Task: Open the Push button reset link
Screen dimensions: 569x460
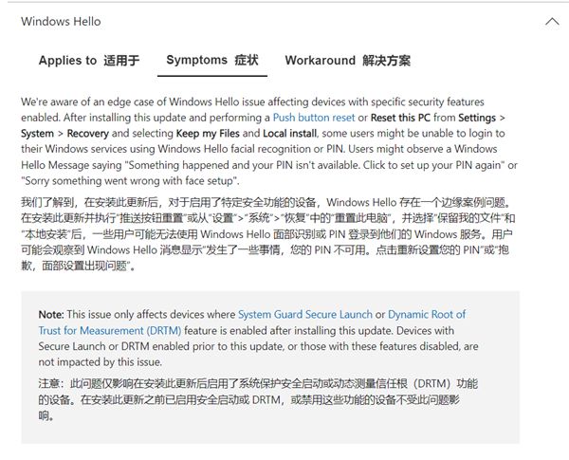Action: [x=314, y=118]
